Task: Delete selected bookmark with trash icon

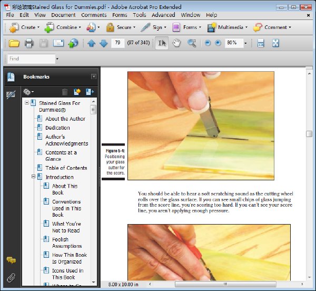Action: click(65, 92)
